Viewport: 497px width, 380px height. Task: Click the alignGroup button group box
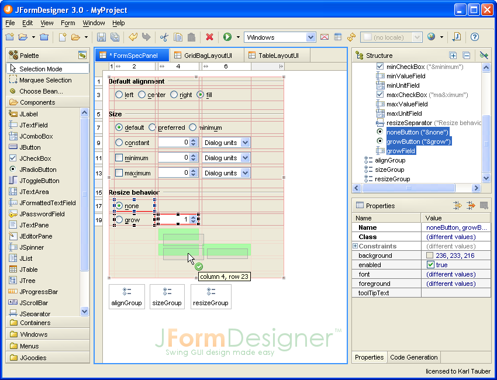(x=126, y=296)
